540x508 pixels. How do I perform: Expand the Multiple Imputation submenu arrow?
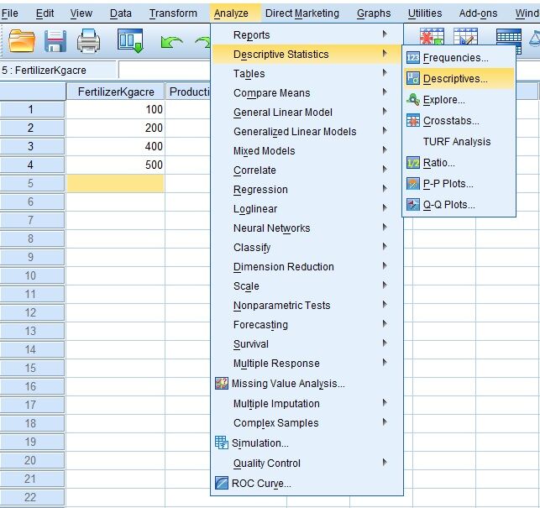coord(385,402)
